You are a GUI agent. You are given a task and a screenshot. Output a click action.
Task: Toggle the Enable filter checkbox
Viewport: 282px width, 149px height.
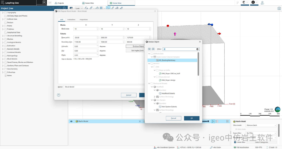pyautogui.click(x=235, y=142)
